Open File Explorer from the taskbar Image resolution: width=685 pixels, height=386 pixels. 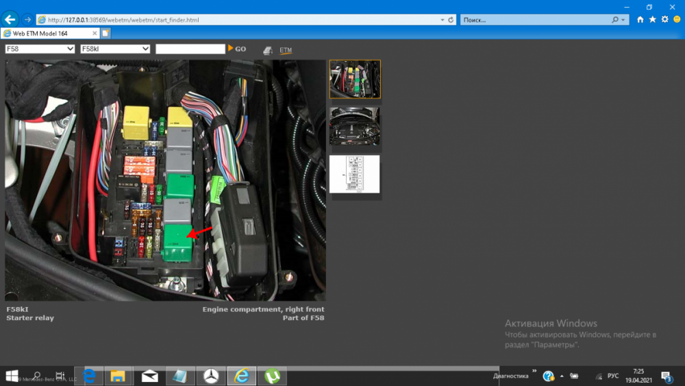pyautogui.click(x=118, y=376)
